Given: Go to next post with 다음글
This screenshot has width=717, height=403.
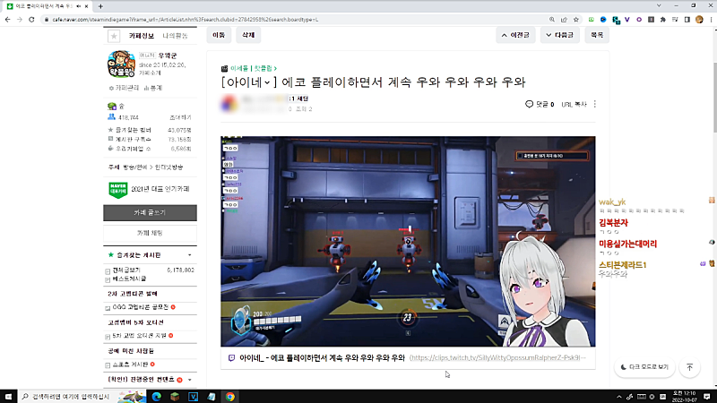Looking at the screenshot, I should pyautogui.click(x=559, y=35).
